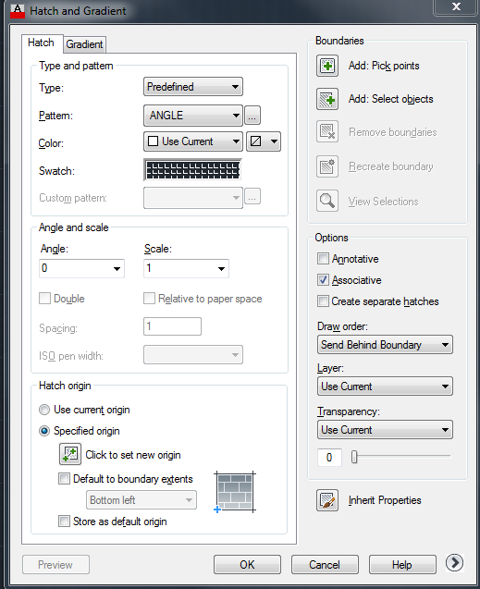Open pattern browser ellipsis button next to ANGLE

tap(252, 116)
